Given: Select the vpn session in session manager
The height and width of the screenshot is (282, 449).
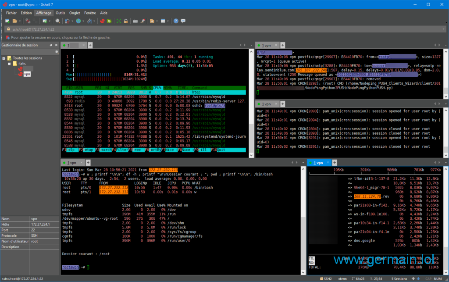Looking at the screenshot, I should click(x=27, y=74).
